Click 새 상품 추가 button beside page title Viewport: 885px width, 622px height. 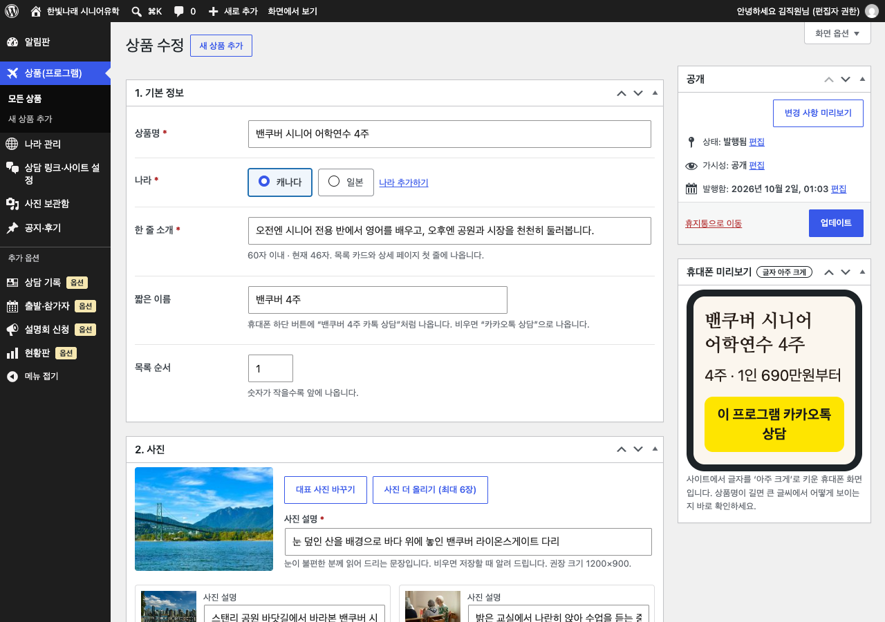click(x=221, y=46)
